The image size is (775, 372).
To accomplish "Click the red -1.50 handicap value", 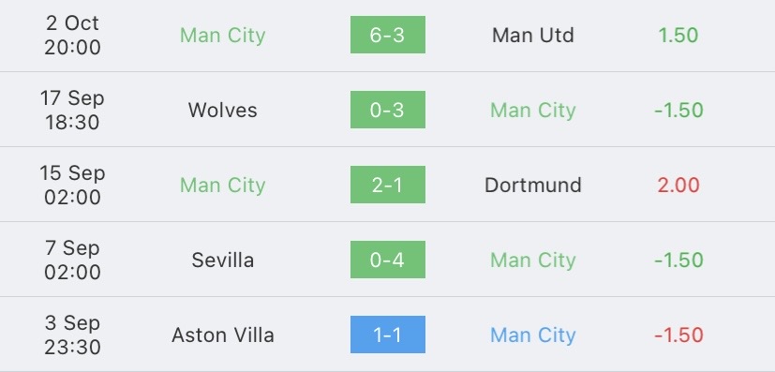I will pos(678,335).
